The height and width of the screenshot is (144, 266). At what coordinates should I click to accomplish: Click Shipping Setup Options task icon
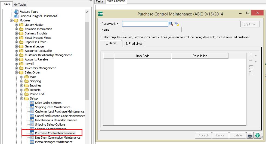point(32,124)
